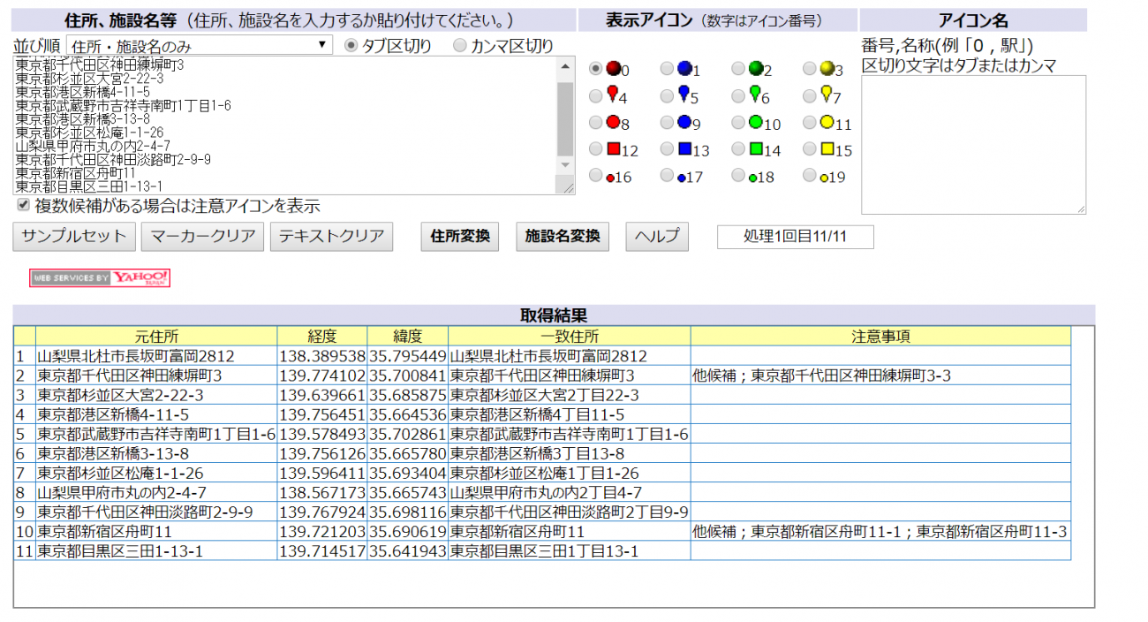
Task: Pick red square icon number 12
Action: (596, 149)
